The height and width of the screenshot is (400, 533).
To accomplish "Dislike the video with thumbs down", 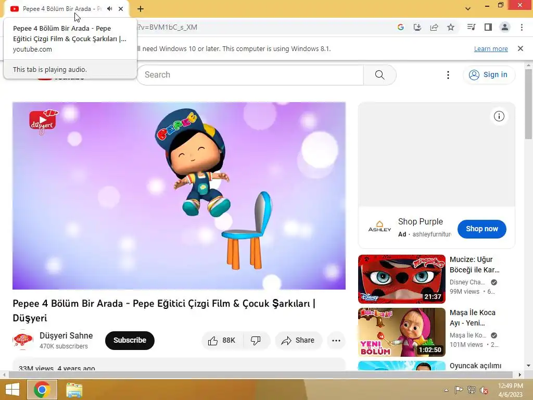I will pyautogui.click(x=256, y=341).
